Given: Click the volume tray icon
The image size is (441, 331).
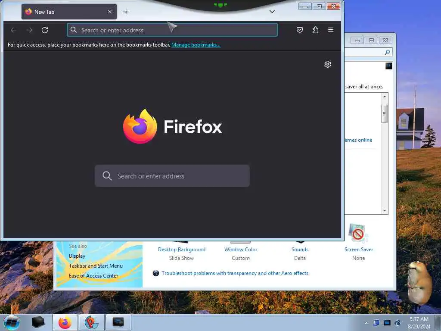Looking at the screenshot, I should click(398, 323).
